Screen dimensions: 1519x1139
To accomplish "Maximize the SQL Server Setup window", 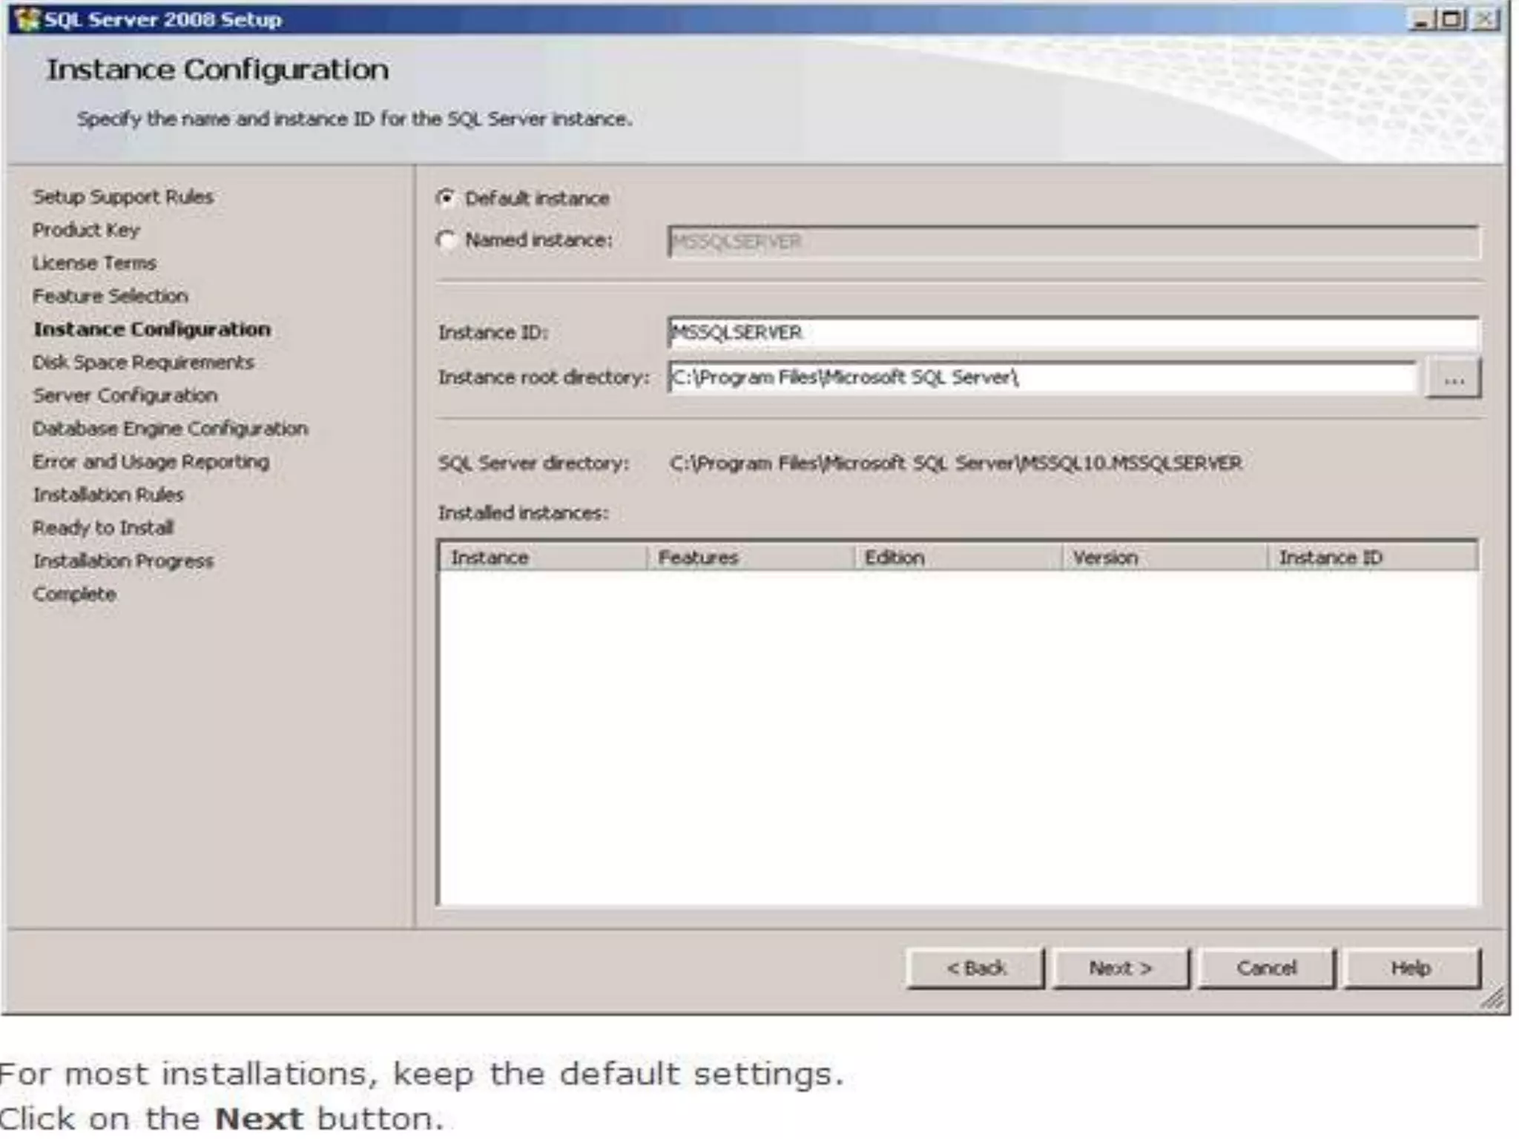I will coord(1452,19).
